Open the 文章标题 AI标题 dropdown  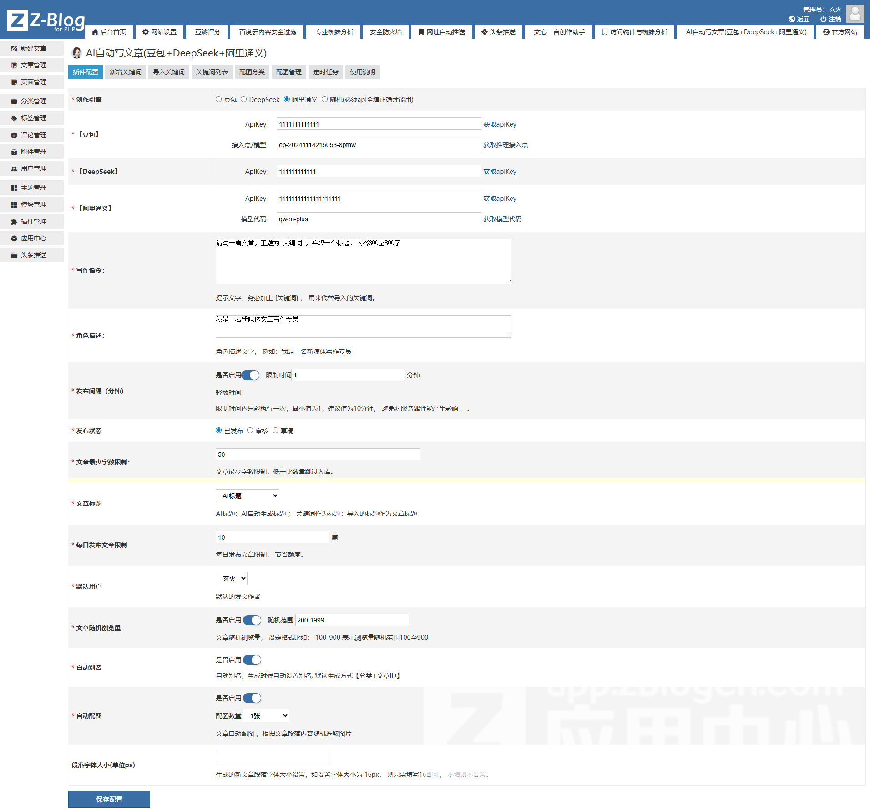tap(248, 496)
